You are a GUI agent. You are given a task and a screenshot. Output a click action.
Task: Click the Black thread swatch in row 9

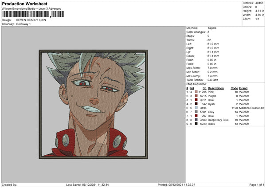(x=196, y=124)
